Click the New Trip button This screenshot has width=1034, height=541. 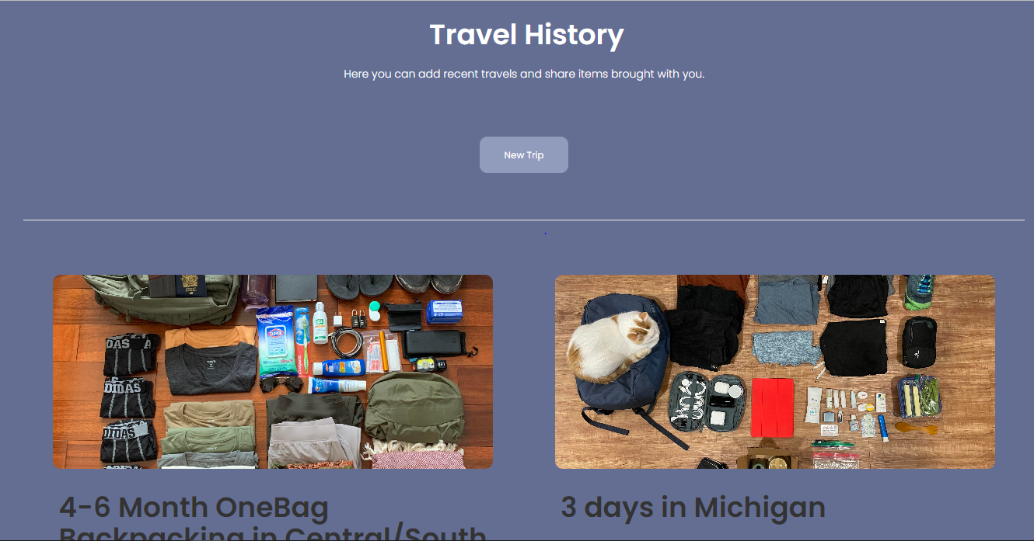[x=523, y=154]
